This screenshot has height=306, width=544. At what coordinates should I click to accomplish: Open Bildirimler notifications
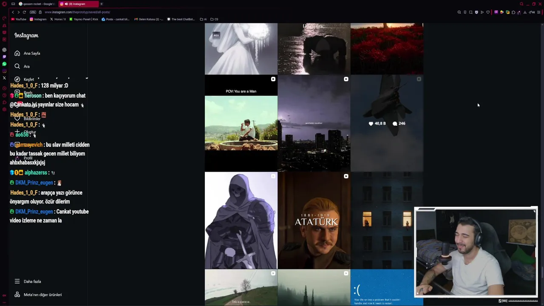click(28, 119)
